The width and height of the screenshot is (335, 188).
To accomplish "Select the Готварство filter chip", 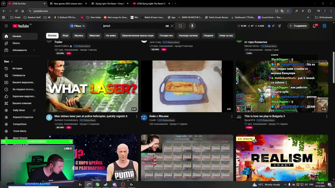I will click(x=166, y=36).
